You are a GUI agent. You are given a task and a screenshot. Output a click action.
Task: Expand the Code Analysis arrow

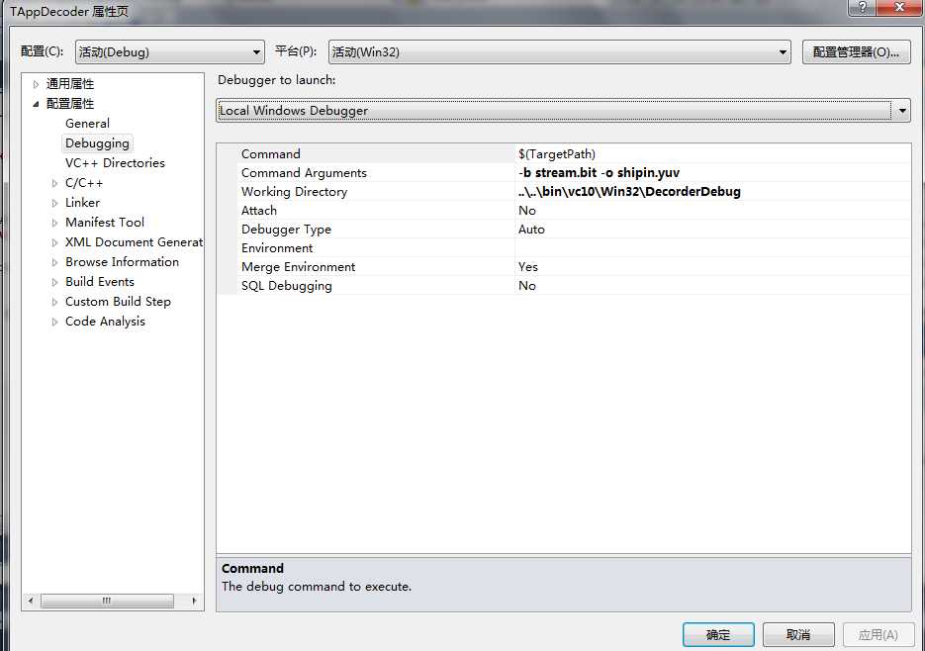pyautogui.click(x=54, y=322)
